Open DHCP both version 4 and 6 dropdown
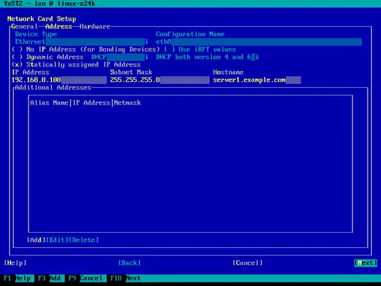Screen dimensions: 381x286 point(207,57)
